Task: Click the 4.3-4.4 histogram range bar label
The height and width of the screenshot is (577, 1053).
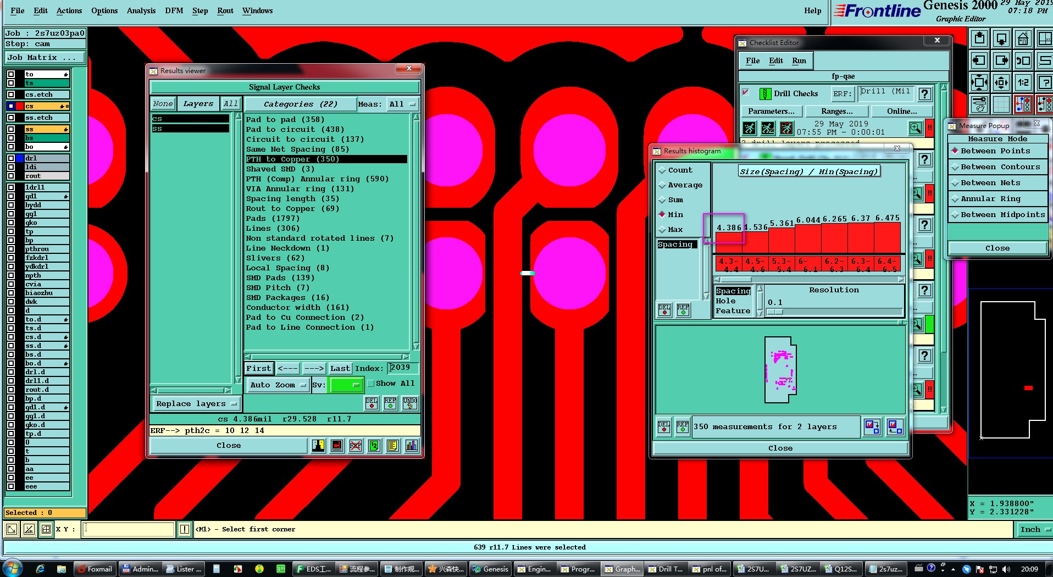Action: [x=729, y=265]
